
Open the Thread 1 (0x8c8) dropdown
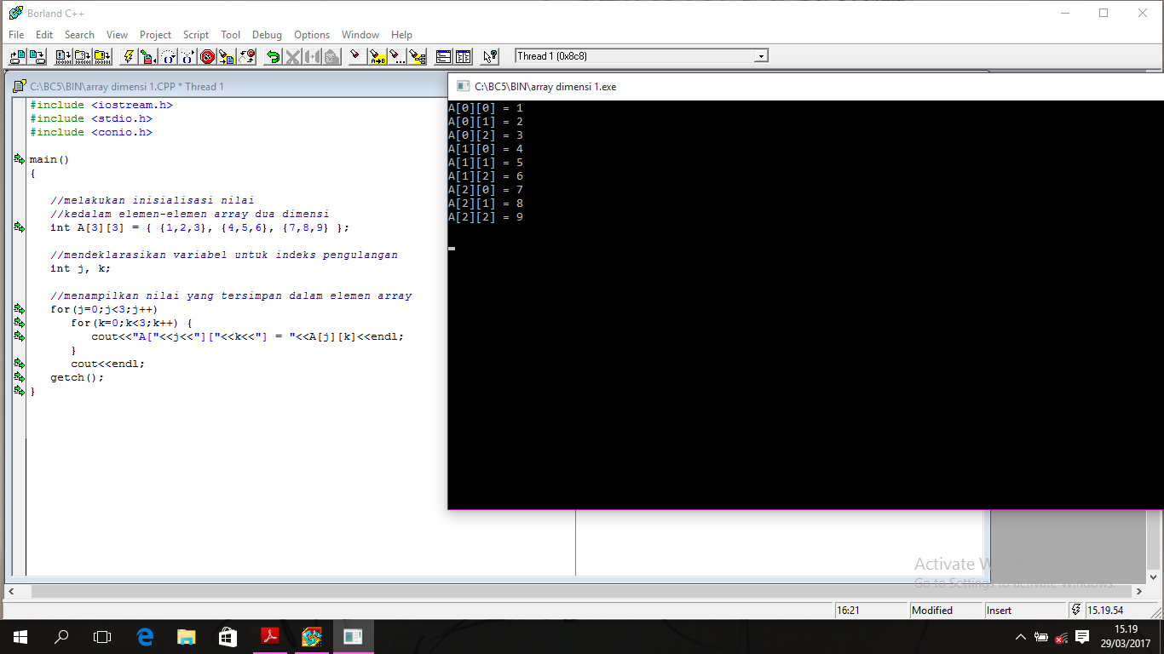coord(761,55)
